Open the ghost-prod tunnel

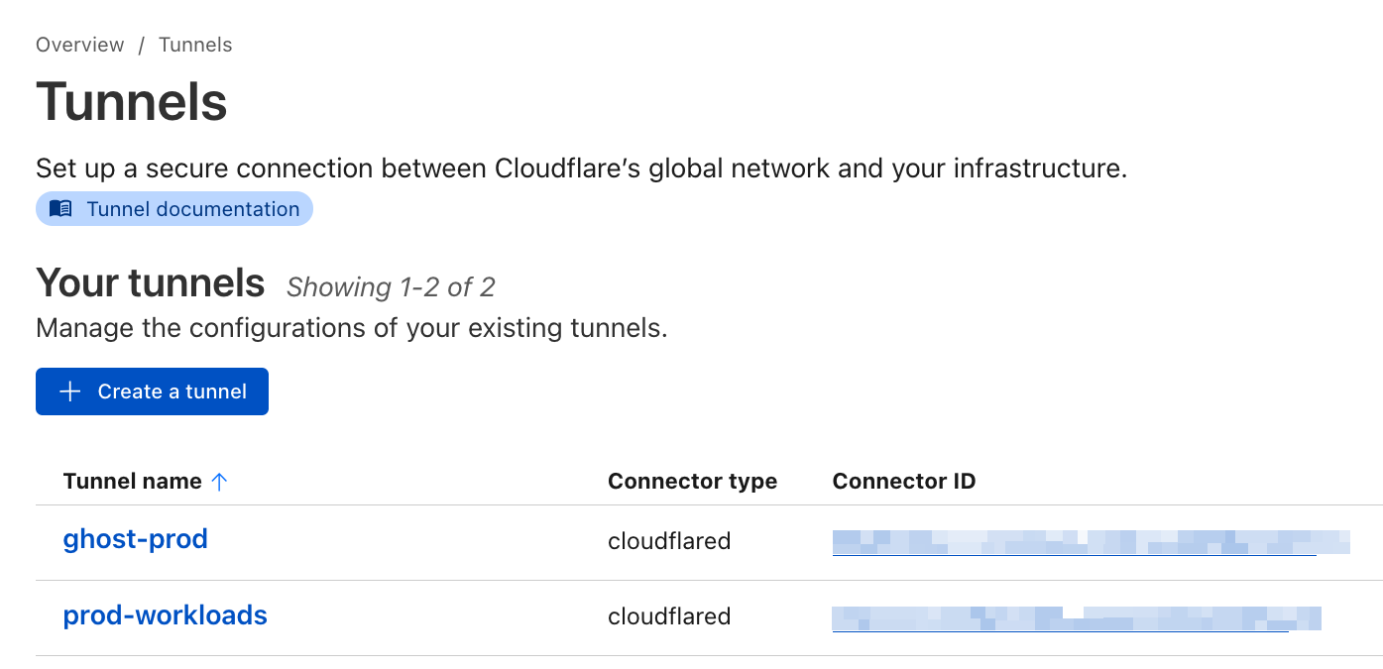point(136,539)
